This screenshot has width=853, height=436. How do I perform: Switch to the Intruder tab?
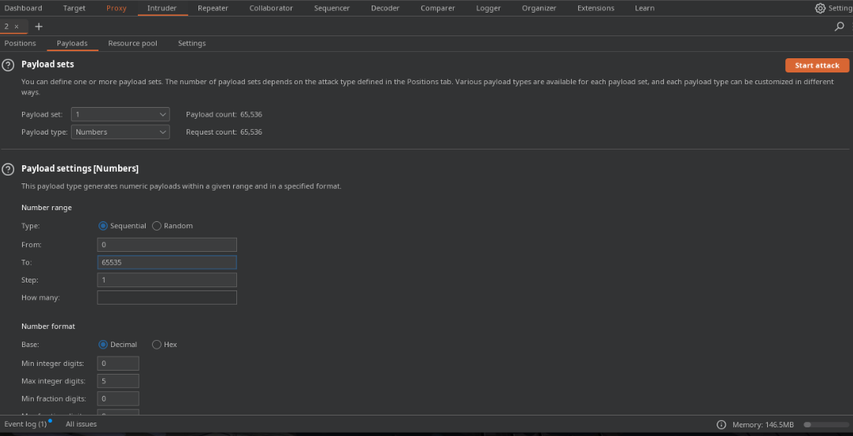click(162, 8)
